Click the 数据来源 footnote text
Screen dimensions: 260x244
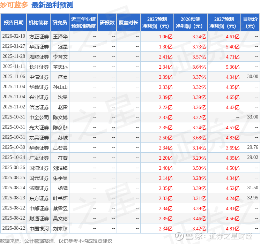coord(56,241)
